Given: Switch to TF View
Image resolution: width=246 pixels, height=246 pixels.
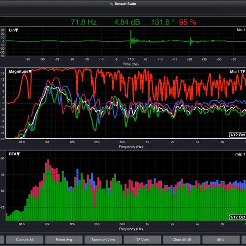Looking at the screenshot, I should [x=143, y=240].
